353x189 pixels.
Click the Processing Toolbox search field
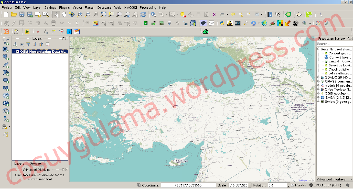pyautogui.click(x=334, y=44)
